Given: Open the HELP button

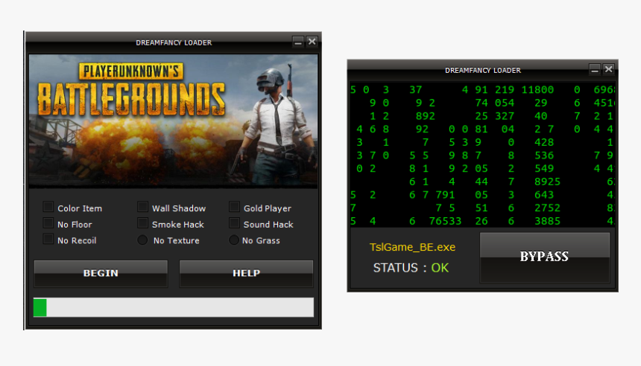Looking at the screenshot, I should (x=246, y=273).
